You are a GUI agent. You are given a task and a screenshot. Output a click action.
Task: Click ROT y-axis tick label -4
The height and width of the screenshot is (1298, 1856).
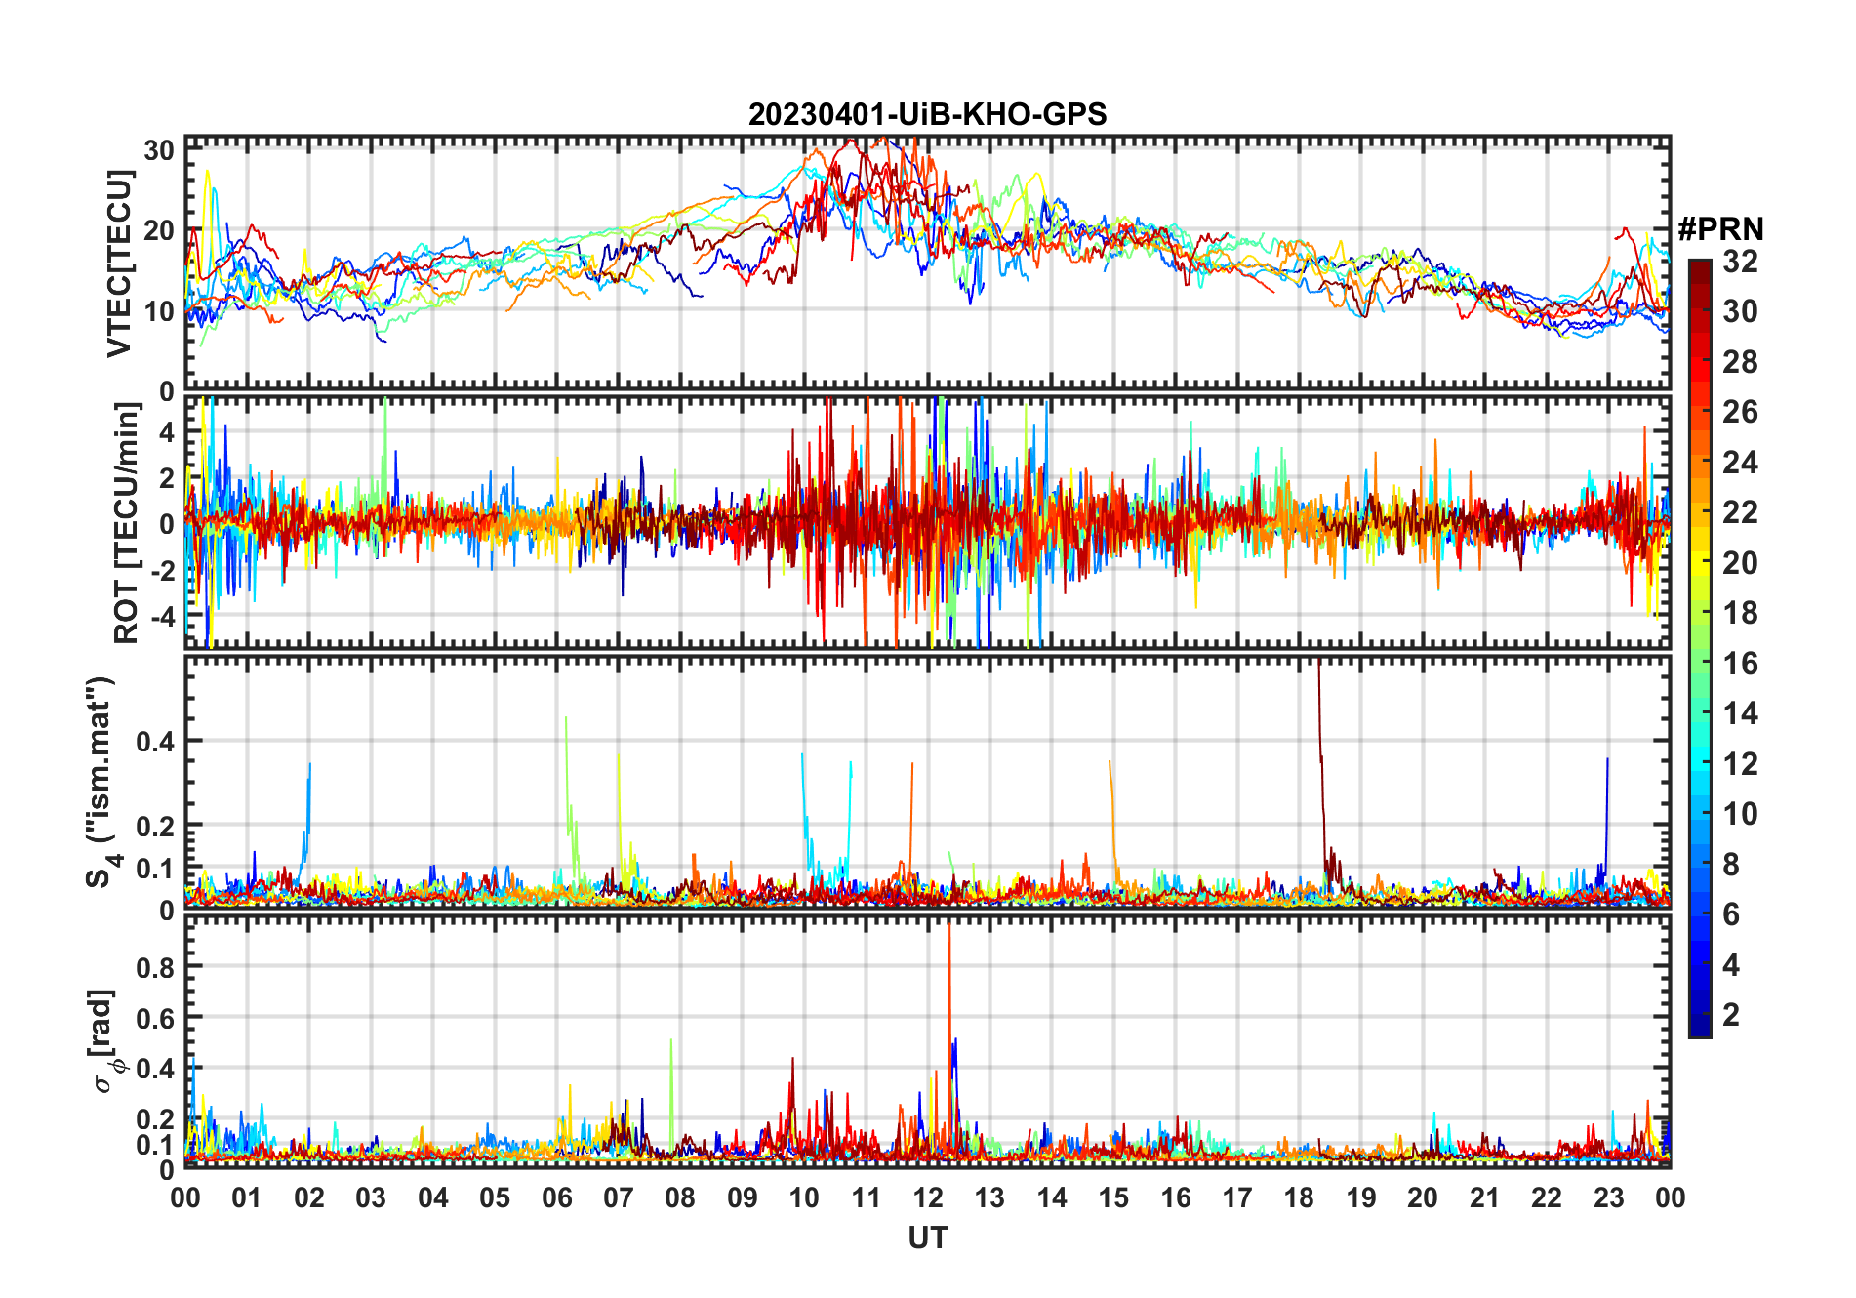tap(161, 617)
